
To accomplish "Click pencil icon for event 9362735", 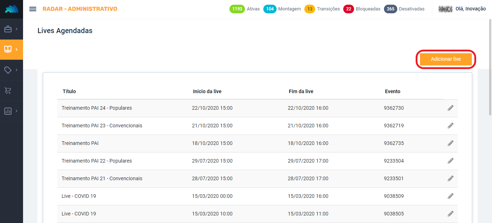I will [450, 143].
